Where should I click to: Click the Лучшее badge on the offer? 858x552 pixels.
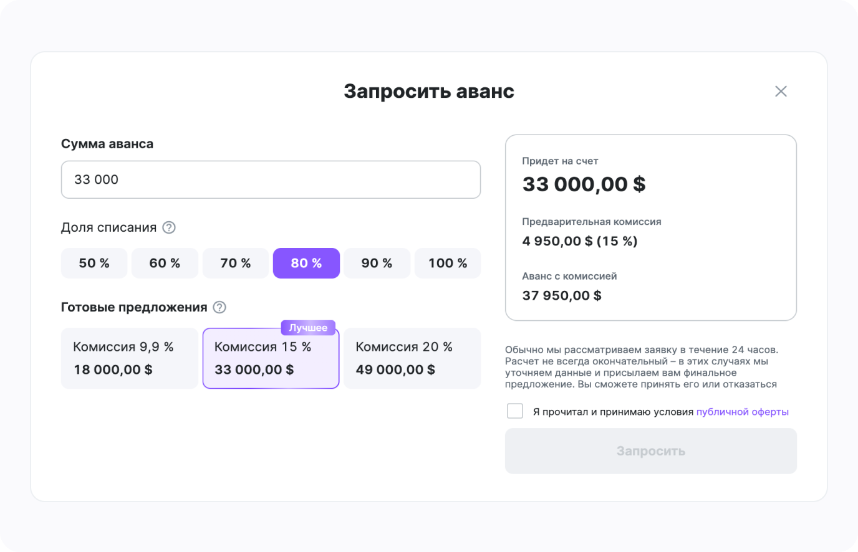(308, 328)
